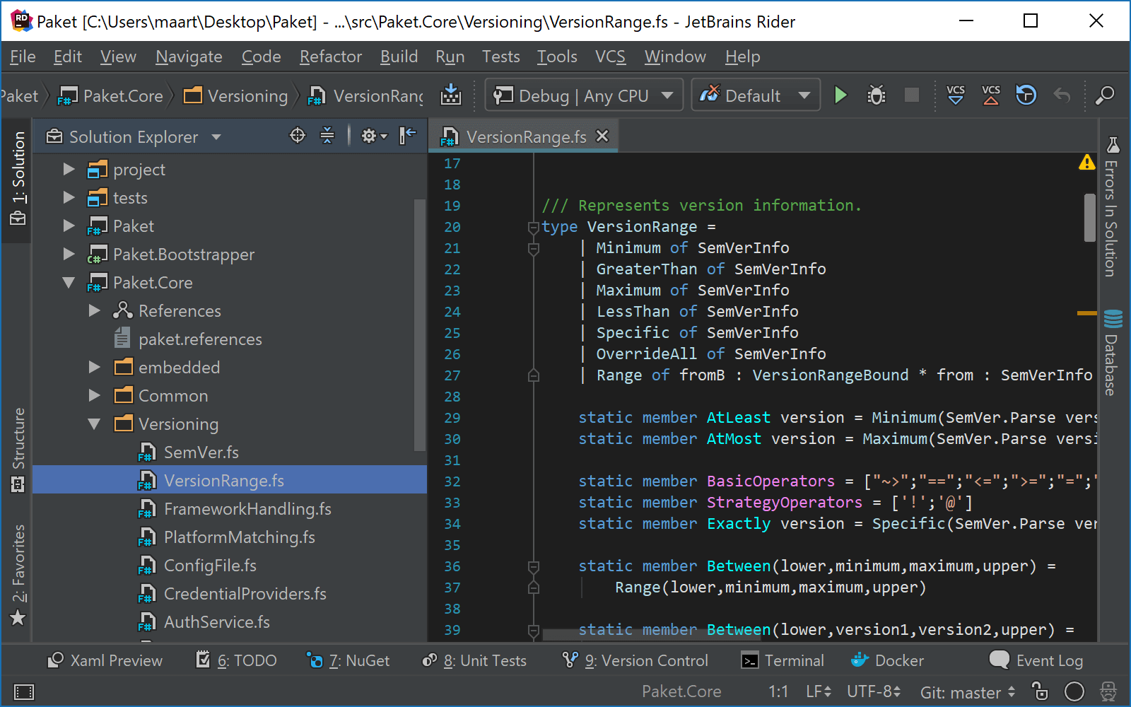Image resolution: width=1131 pixels, height=707 pixels.
Task: Click the Stop square button in the toolbar
Action: click(912, 95)
